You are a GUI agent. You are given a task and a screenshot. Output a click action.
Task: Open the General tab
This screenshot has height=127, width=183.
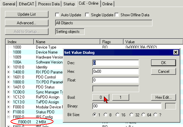click(x=9, y=4)
